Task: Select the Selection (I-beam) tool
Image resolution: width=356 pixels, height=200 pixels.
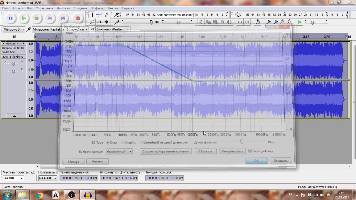Action: (92, 15)
